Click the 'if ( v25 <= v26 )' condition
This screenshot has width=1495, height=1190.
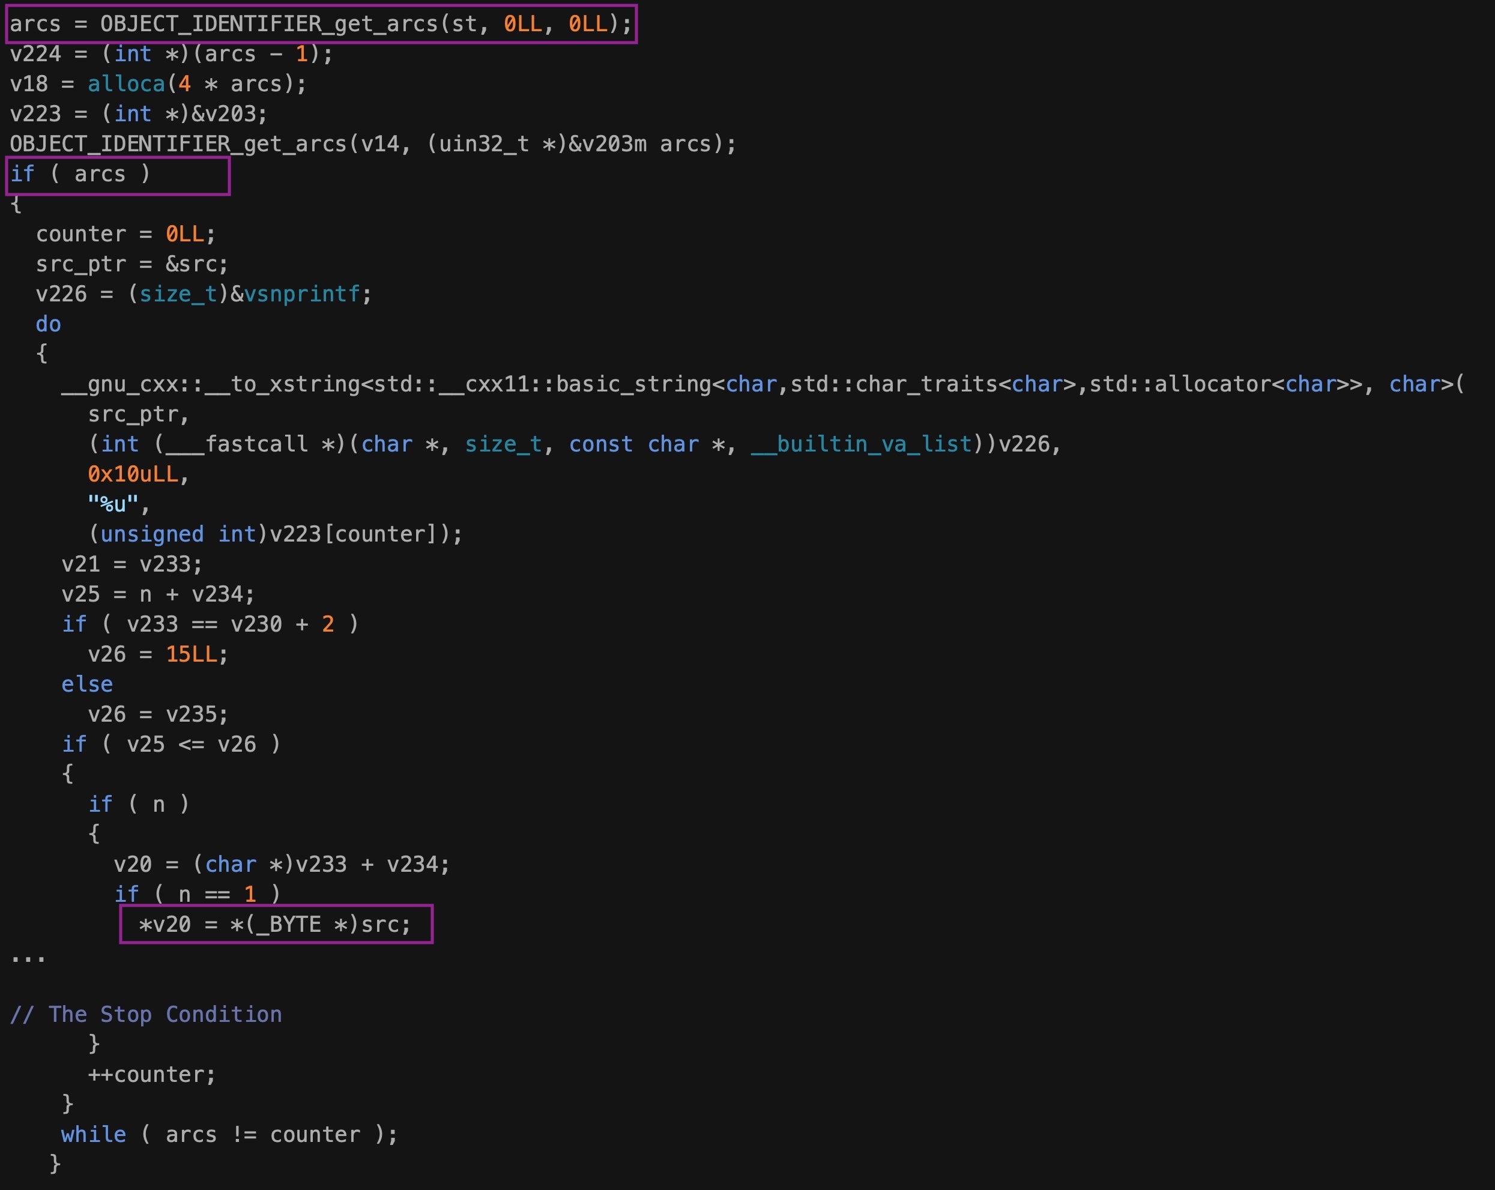pyautogui.click(x=171, y=744)
